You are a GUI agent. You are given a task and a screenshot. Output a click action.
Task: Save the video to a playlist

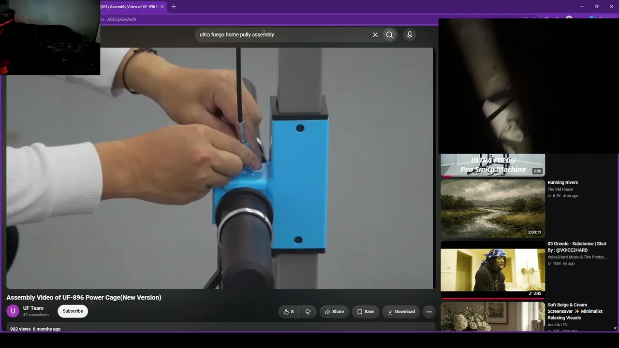[366, 312]
